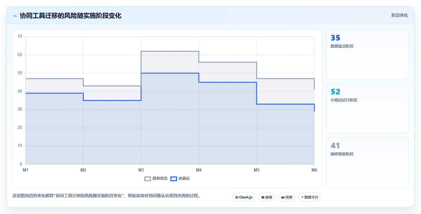Click the 20 y-axis tick label
Image resolution: width=421 pixels, height=214 pixels.
pos(20,128)
